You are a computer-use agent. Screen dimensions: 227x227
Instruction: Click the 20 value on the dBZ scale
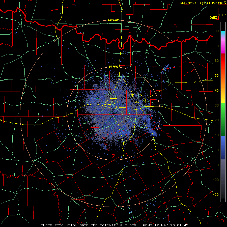click(x=217, y=120)
